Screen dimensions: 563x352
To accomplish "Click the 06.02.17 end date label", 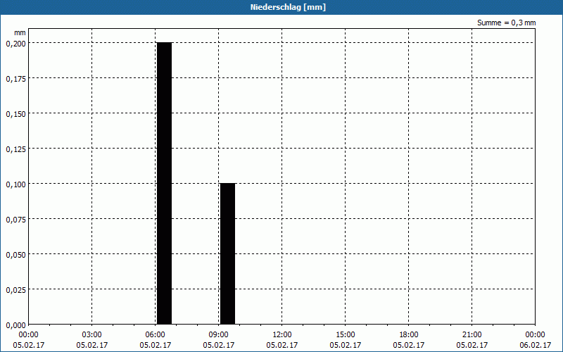I will (x=535, y=345).
